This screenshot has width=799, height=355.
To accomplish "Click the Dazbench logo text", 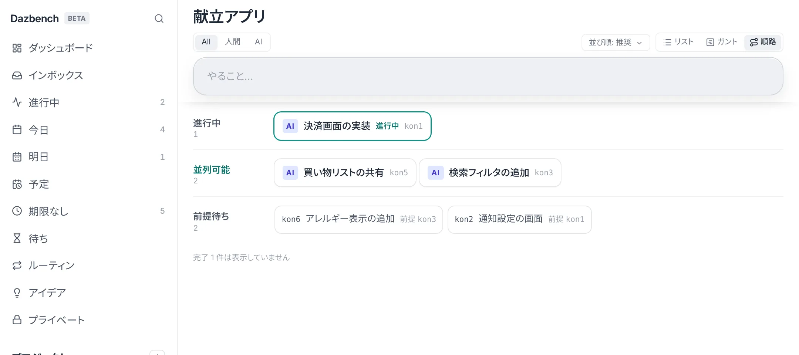I will pyautogui.click(x=35, y=18).
